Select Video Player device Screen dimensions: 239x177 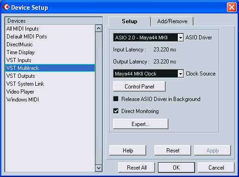pyautogui.click(x=50, y=92)
